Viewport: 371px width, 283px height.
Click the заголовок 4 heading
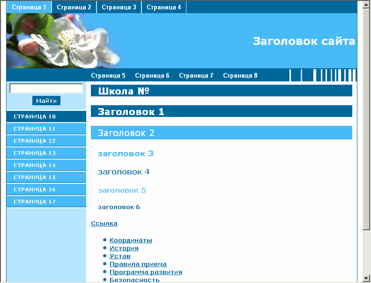coord(124,172)
